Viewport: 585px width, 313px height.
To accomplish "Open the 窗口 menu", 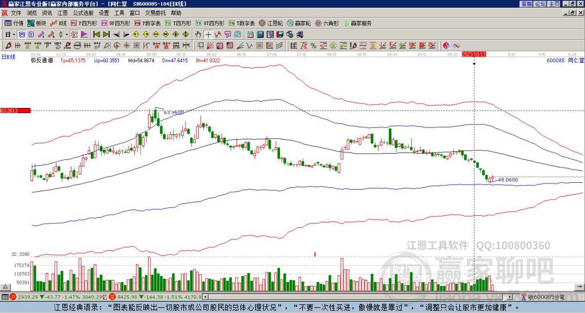I will click(135, 13).
